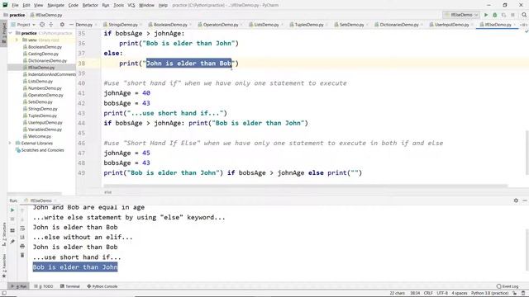Open the Python interpreter selector in status bar
The image size is (529, 297).
[489, 293]
